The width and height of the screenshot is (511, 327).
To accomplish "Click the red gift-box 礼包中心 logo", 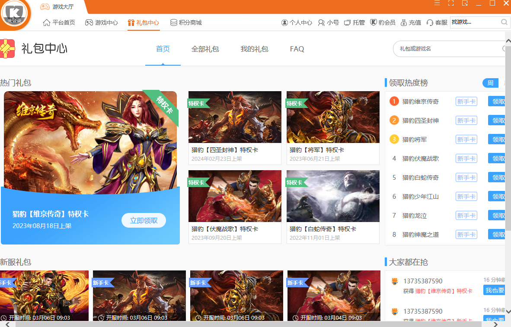I will [7, 48].
